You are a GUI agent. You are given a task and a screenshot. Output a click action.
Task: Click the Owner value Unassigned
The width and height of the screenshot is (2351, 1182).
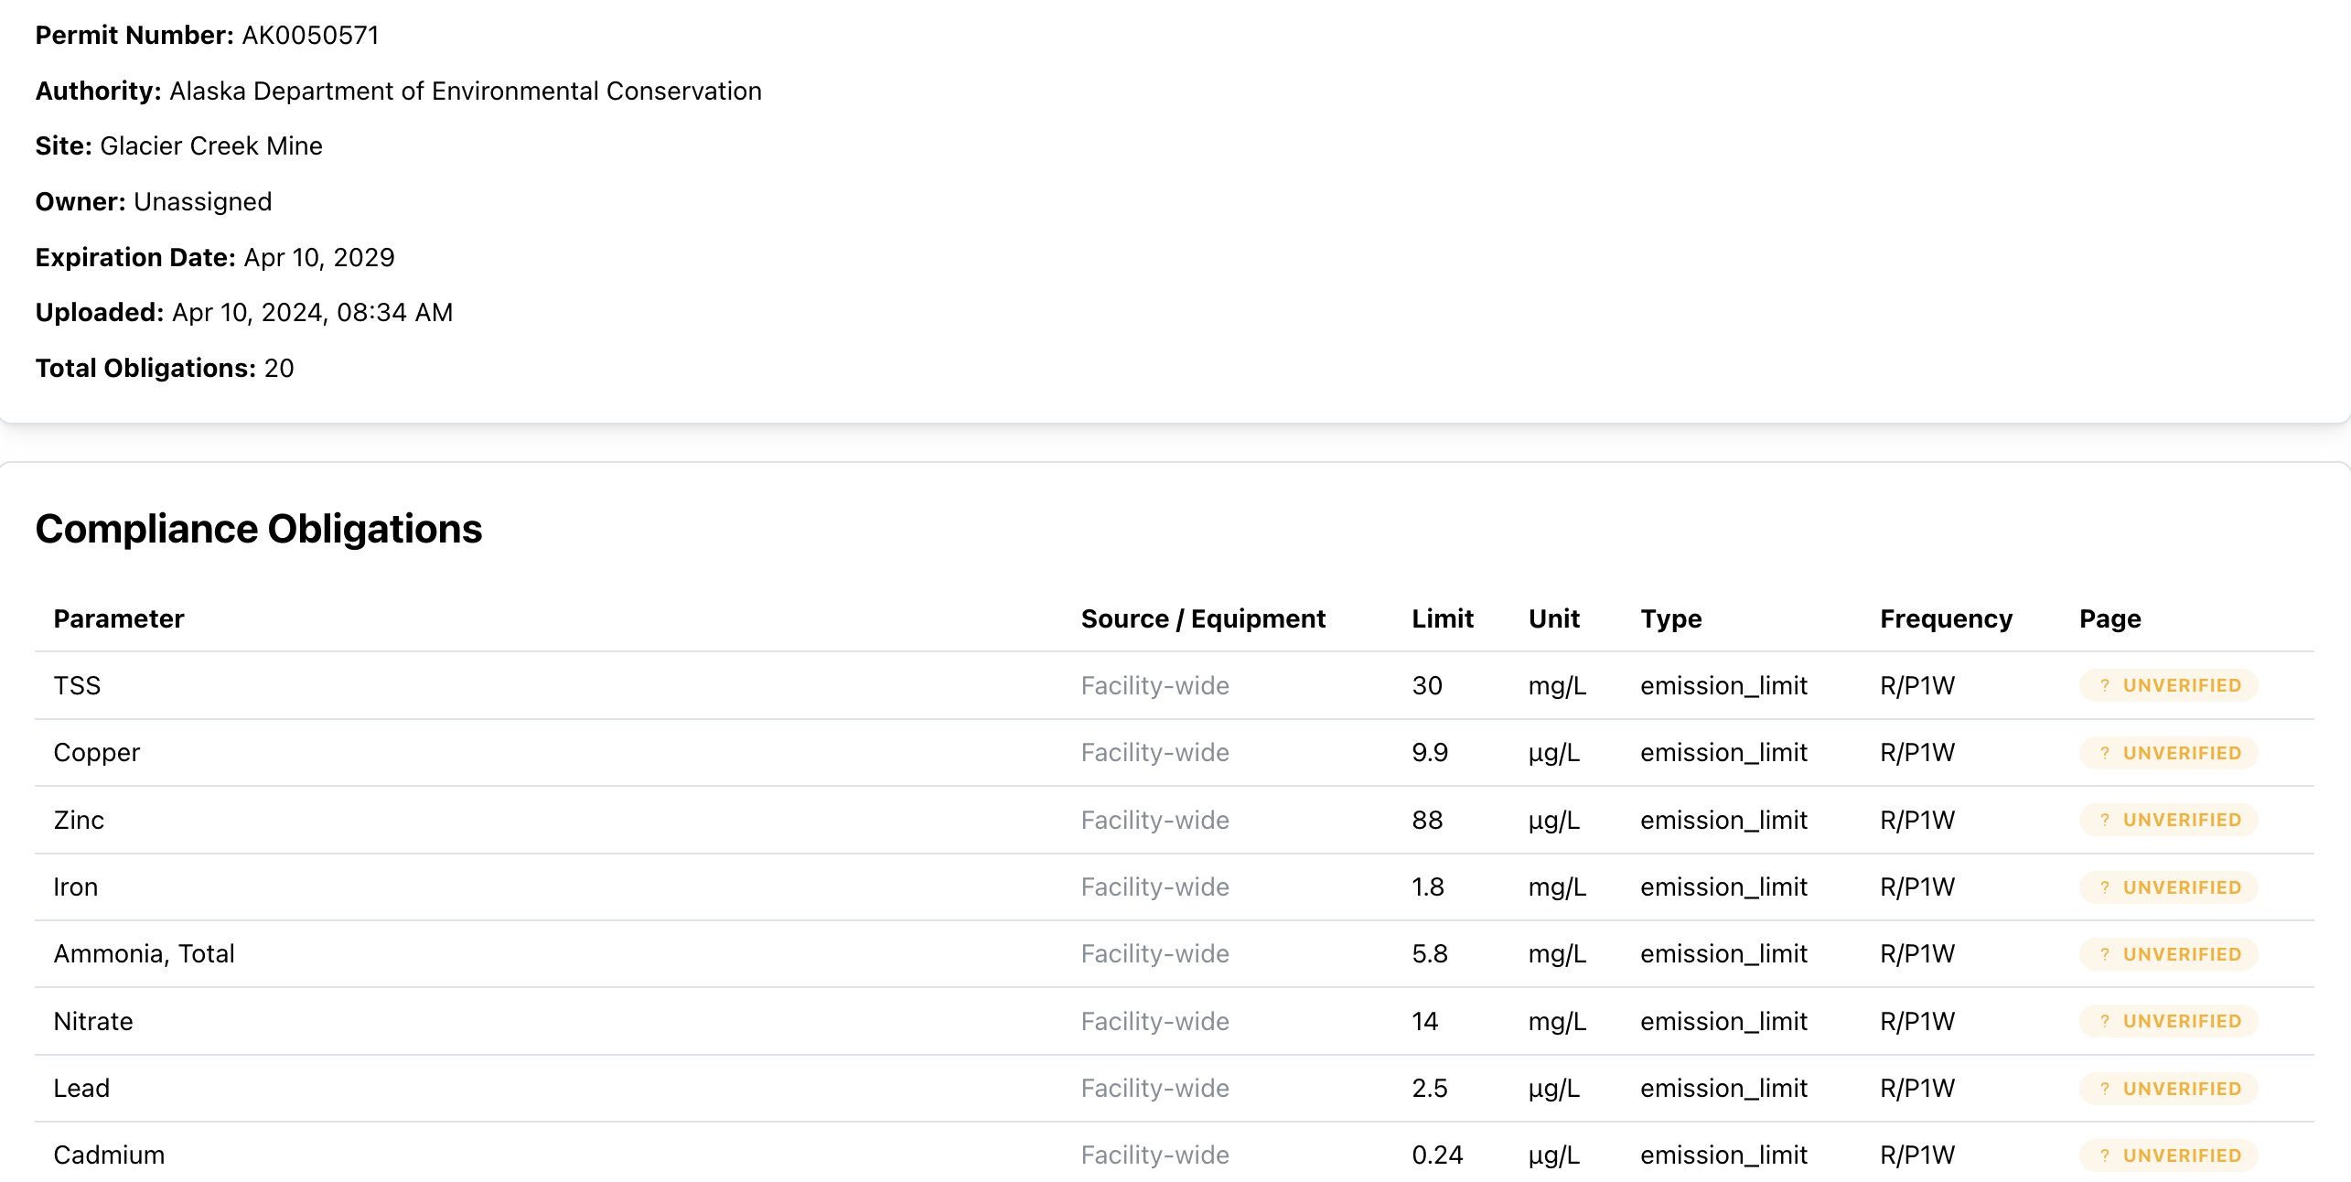(x=203, y=202)
